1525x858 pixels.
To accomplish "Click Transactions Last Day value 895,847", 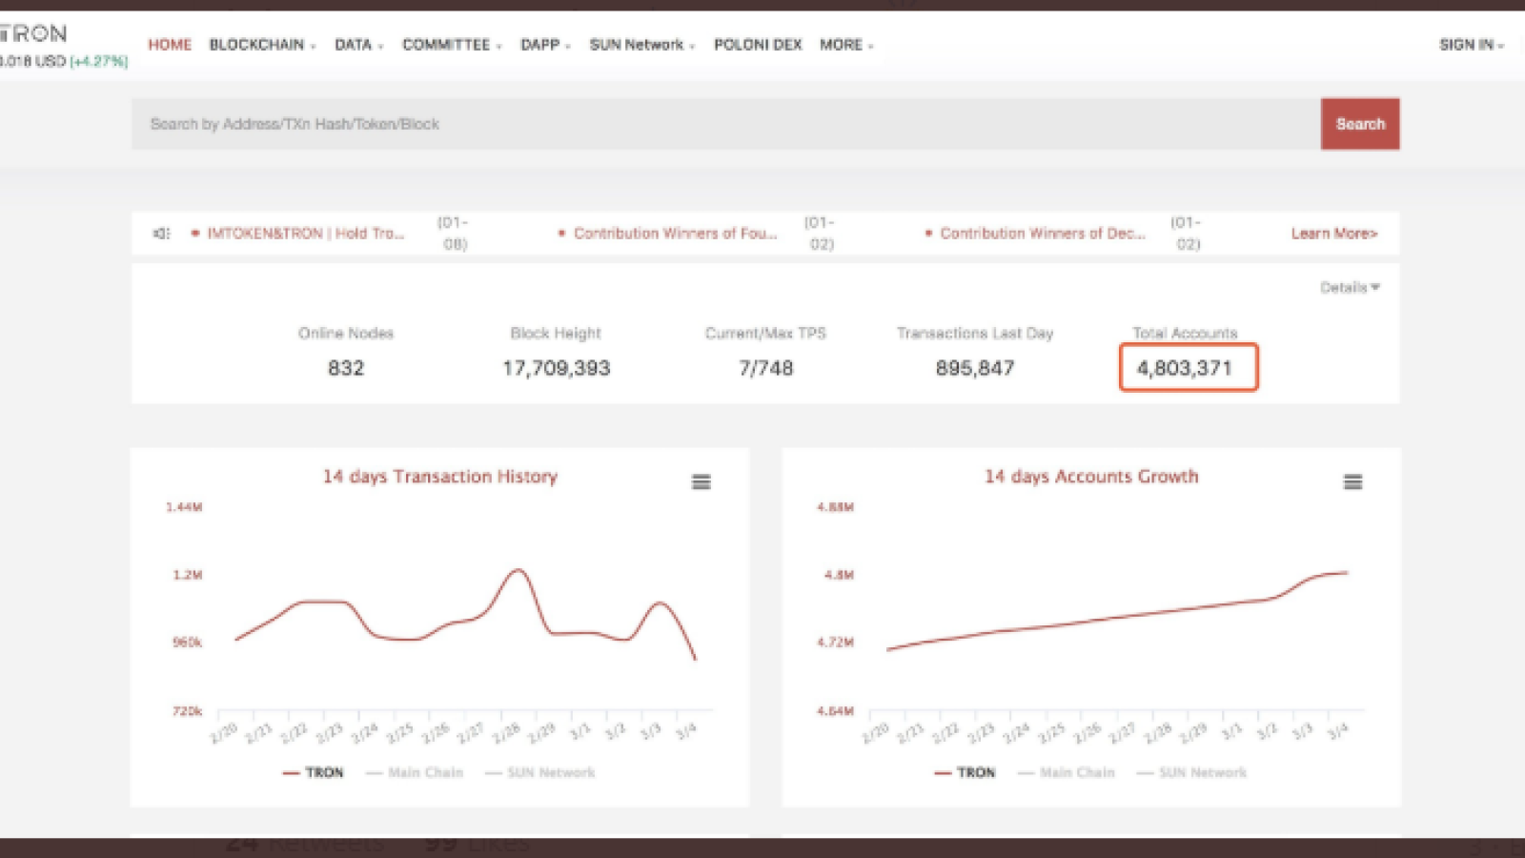I will point(975,368).
